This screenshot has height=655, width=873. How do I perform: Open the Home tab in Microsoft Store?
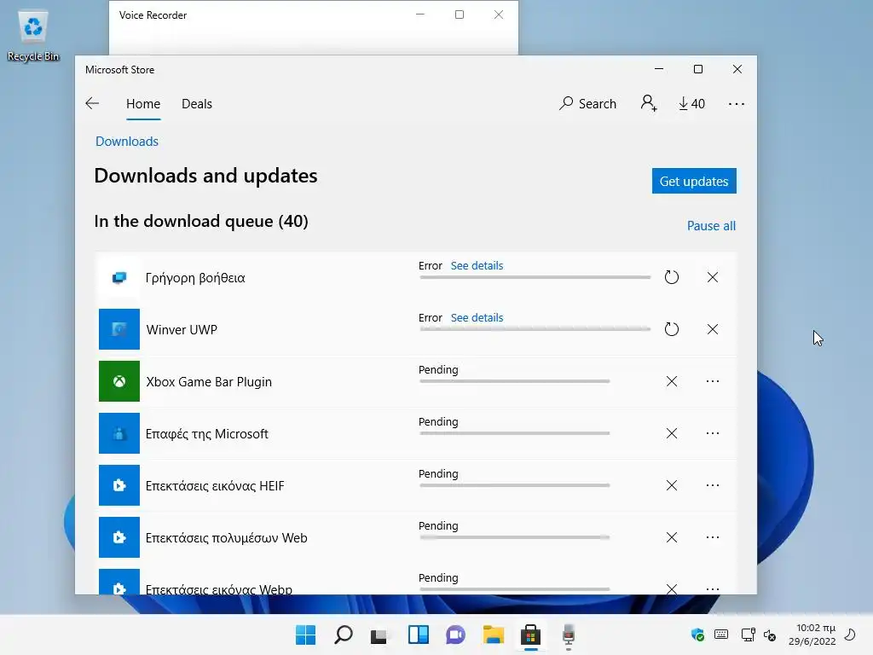click(x=143, y=103)
